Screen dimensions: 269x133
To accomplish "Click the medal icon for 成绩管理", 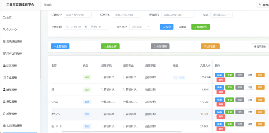I will tap(4, 114).
